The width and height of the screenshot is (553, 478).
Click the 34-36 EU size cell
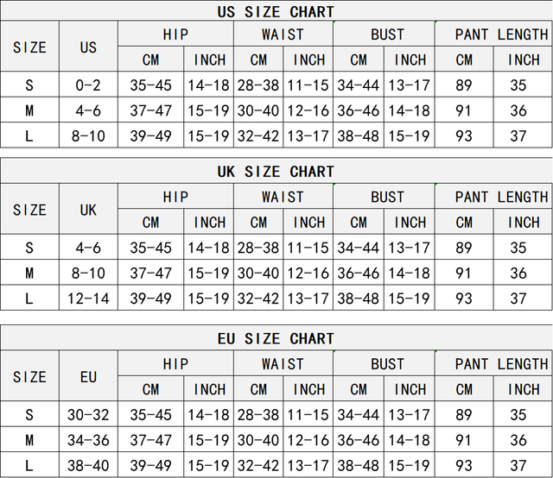(x=88, y=440)
